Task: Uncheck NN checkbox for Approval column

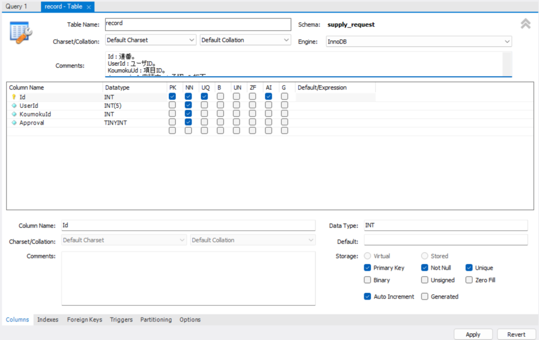Action: pos(188,122)
